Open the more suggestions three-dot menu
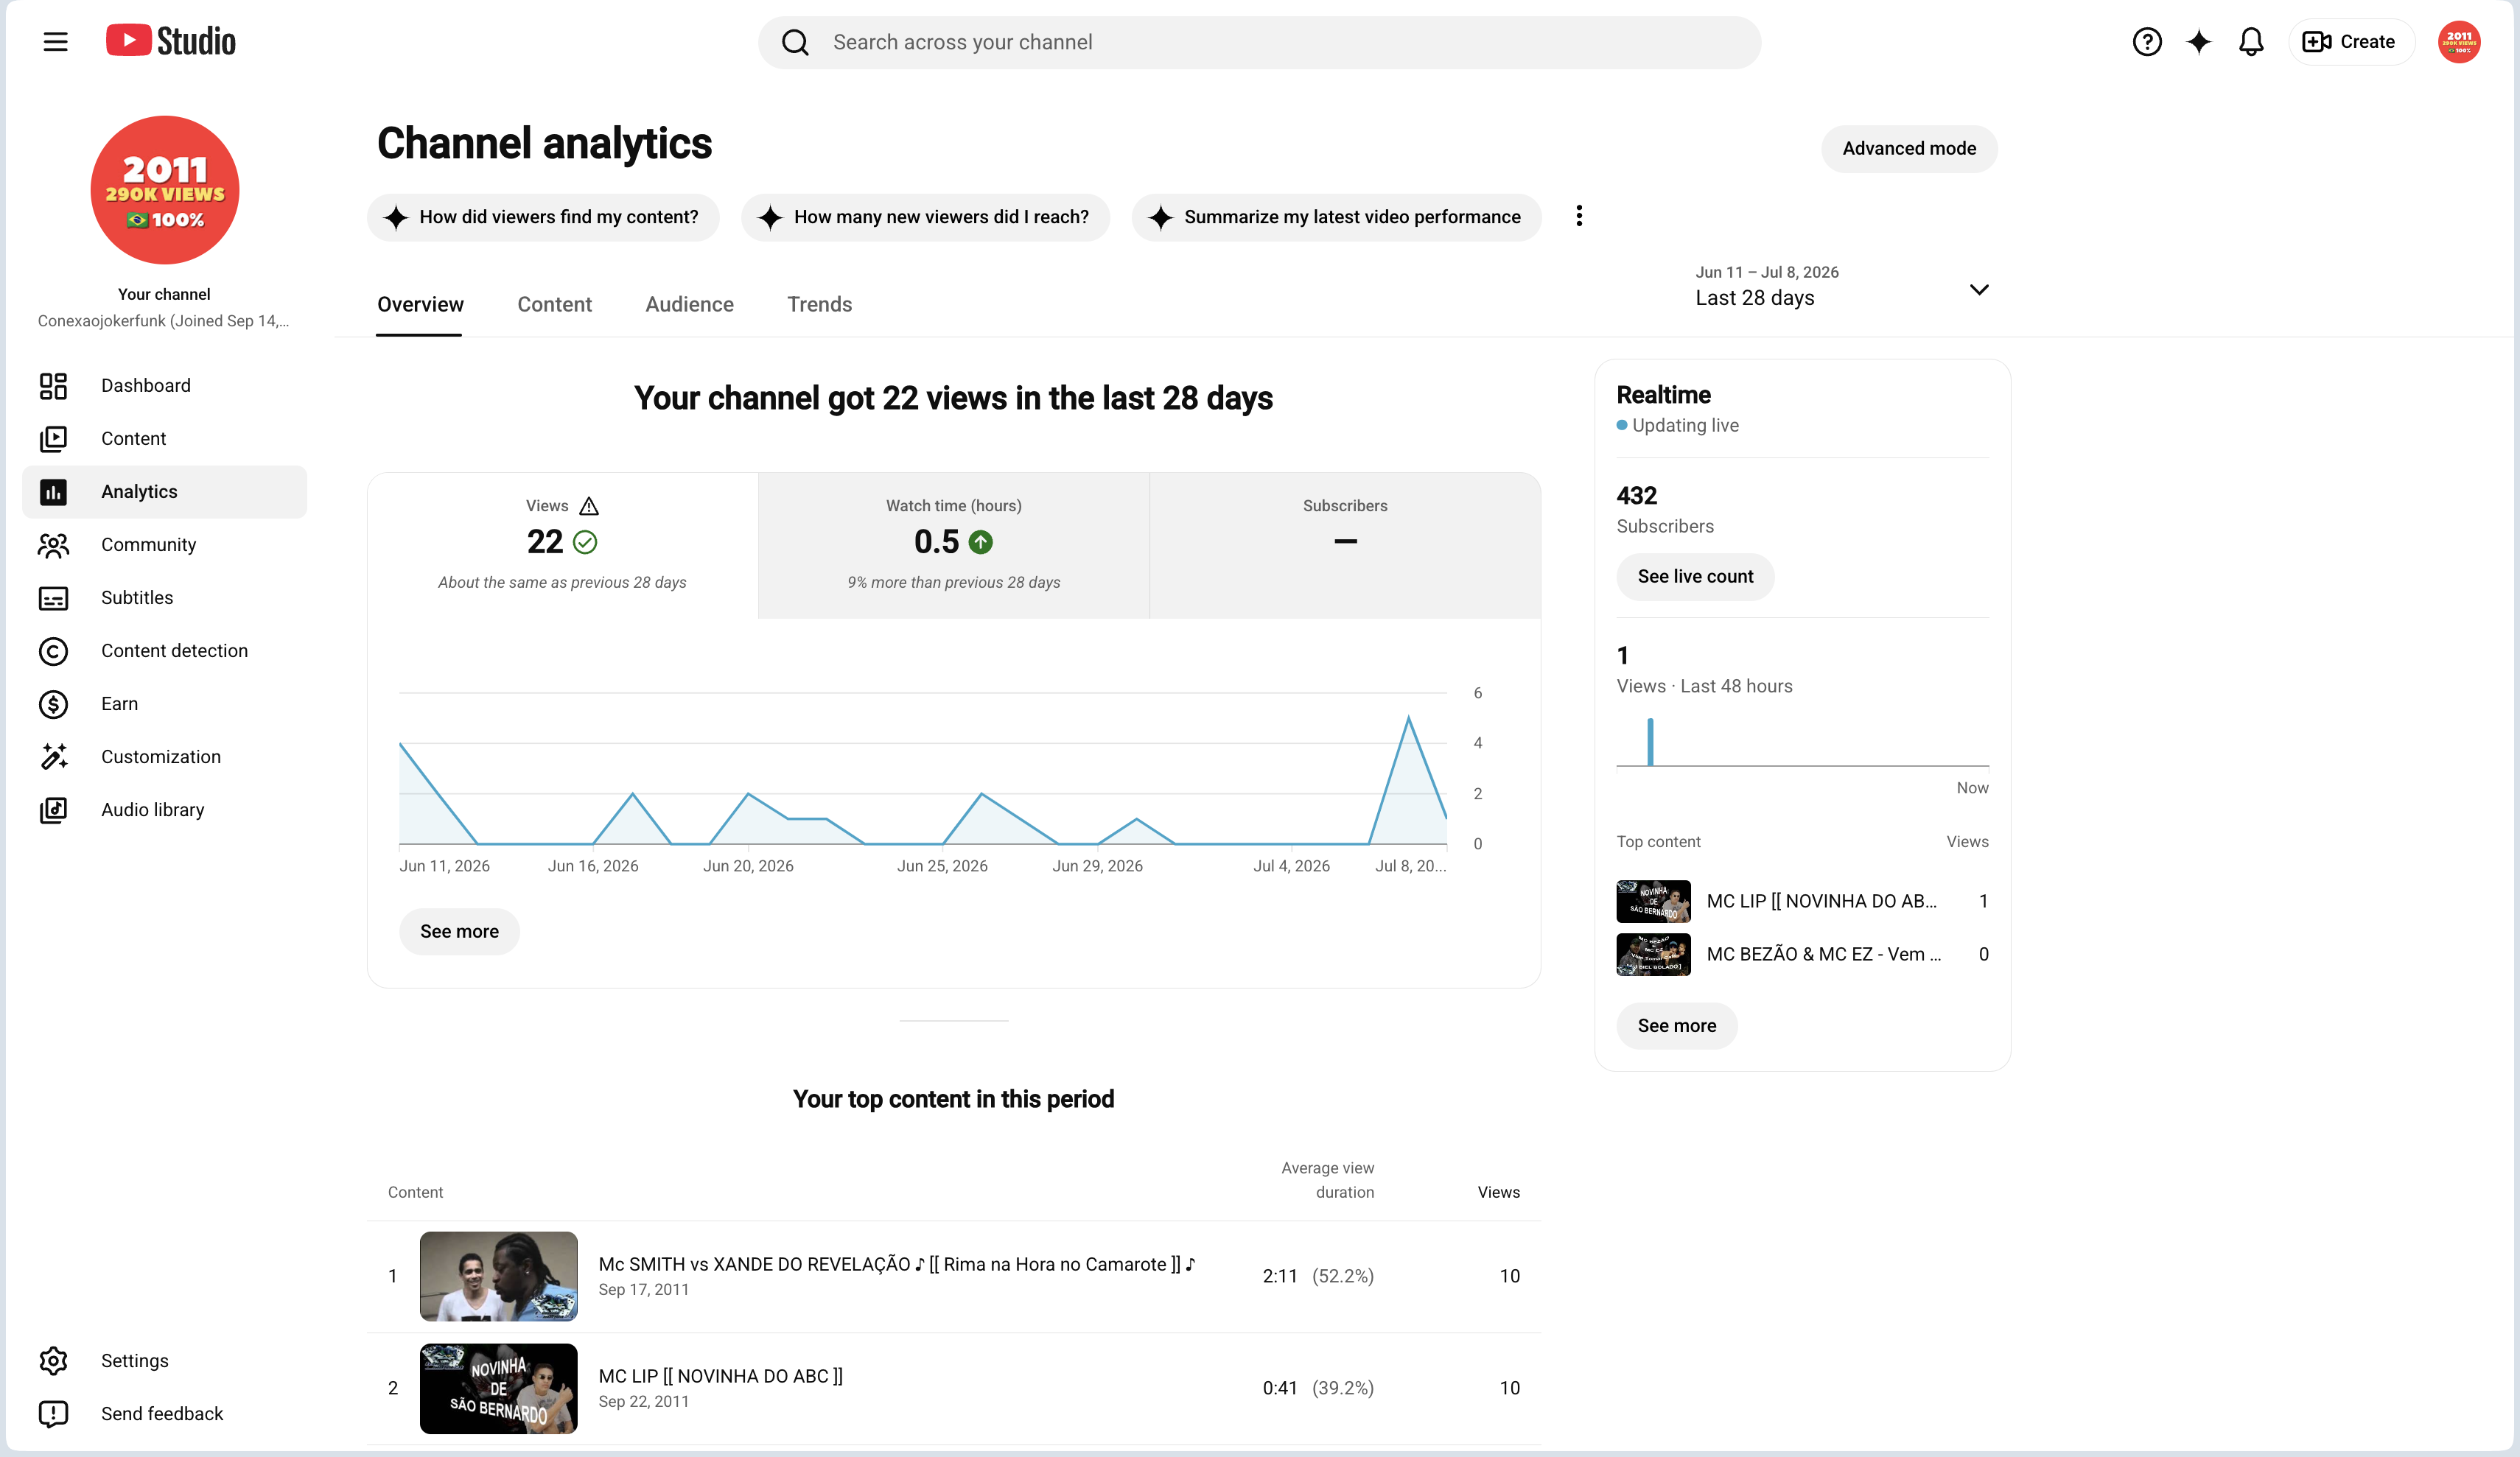2520x1457 pixels. tap(1579, 216)
